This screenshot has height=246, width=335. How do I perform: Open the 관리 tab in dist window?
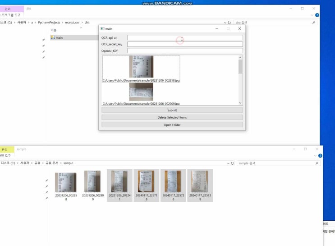8,9
